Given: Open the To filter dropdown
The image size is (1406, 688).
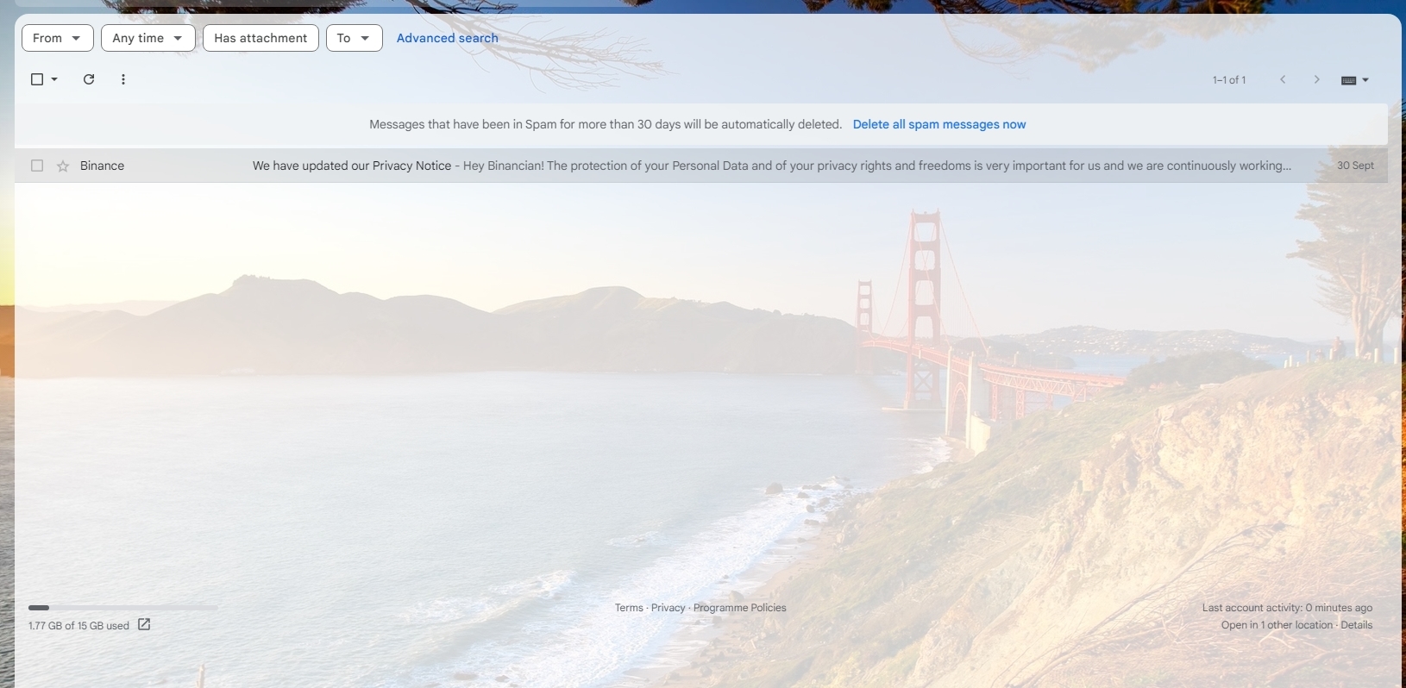Looking at the screenshot, I should pyautogui.click(x=354, y=38).
